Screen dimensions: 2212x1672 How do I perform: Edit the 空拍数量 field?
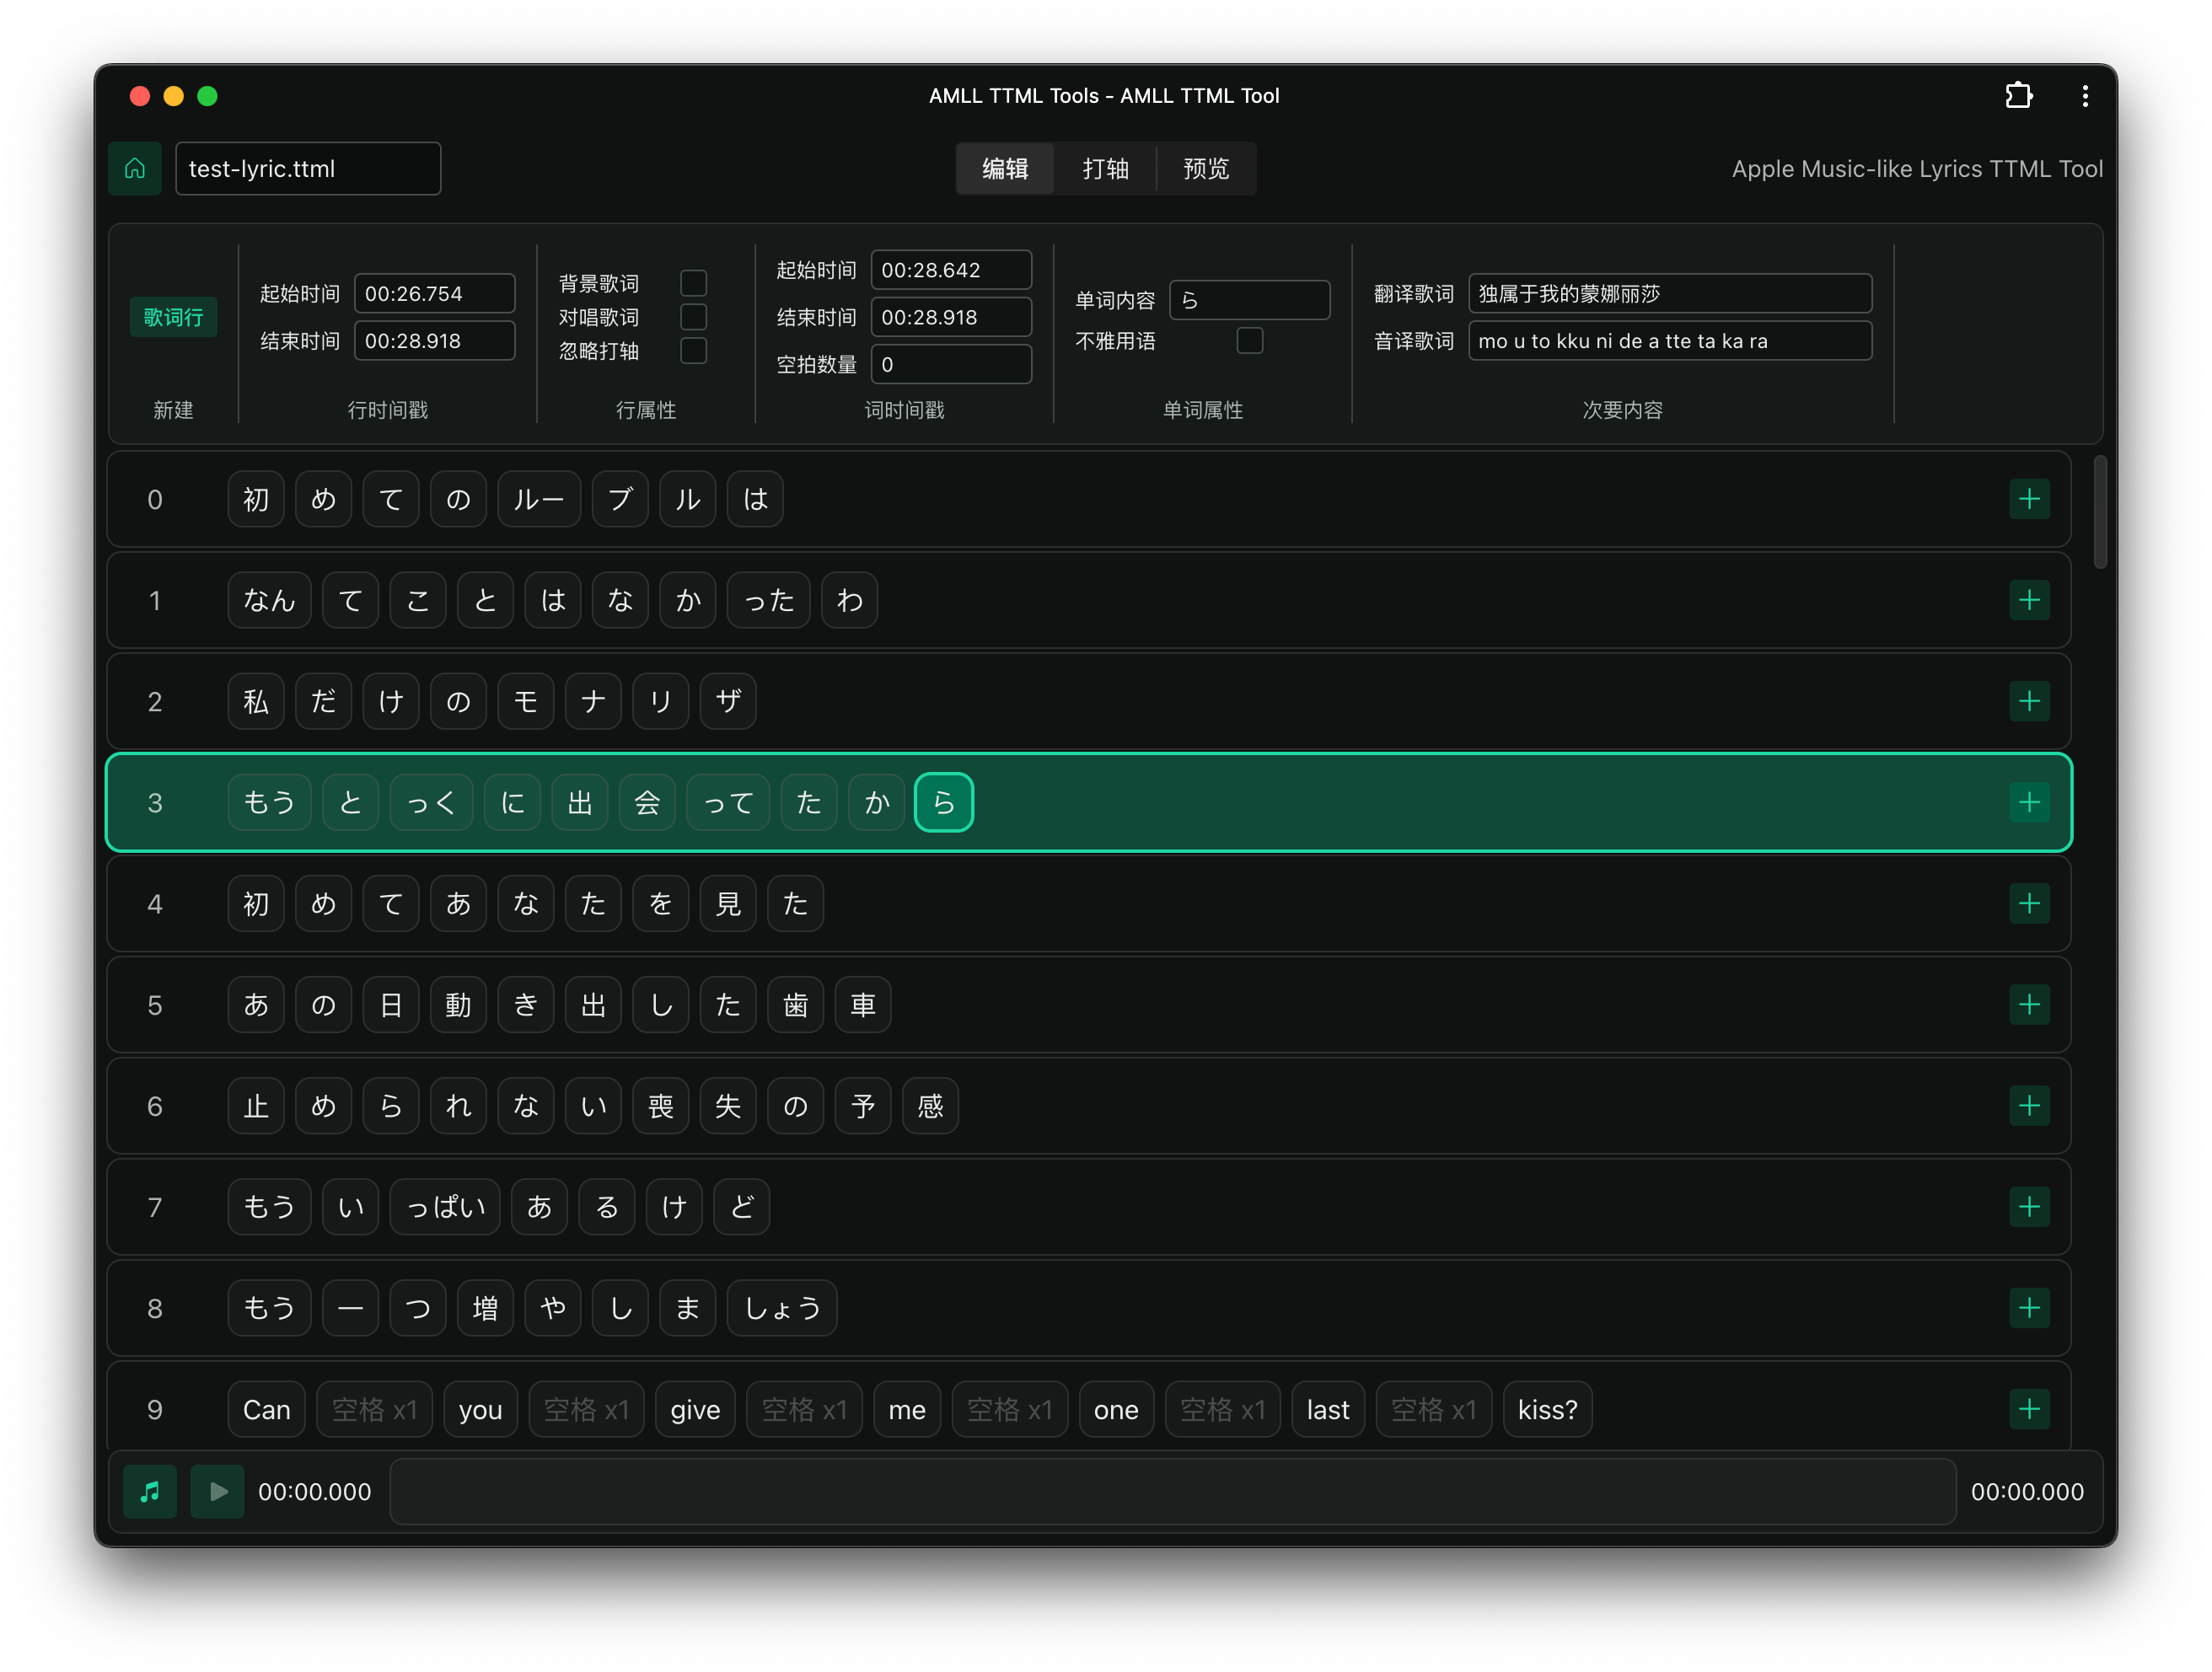951,364
